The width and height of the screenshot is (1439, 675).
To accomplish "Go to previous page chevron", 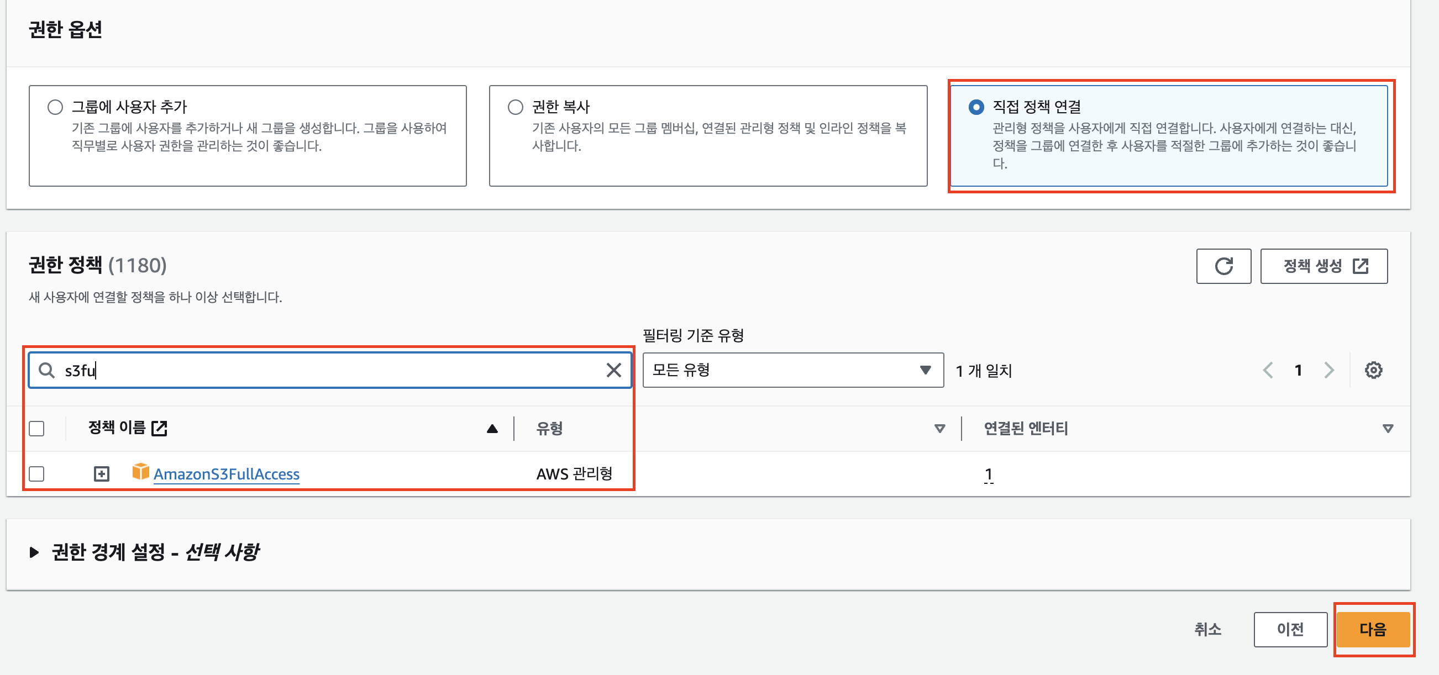I will click(1268, 370).
